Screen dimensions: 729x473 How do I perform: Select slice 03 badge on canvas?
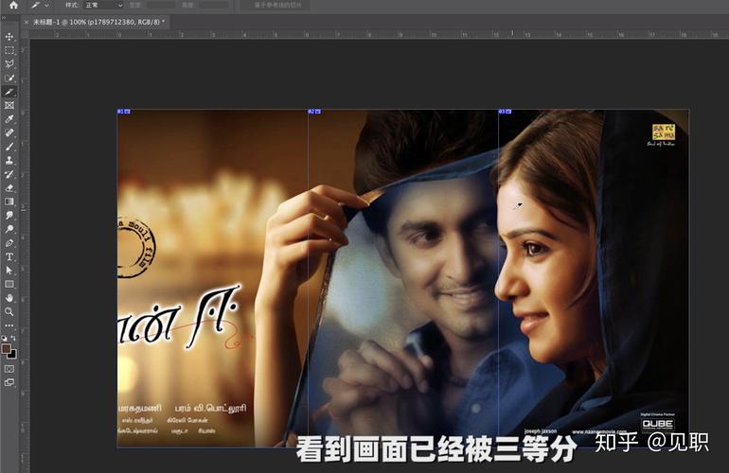point(505,112)
